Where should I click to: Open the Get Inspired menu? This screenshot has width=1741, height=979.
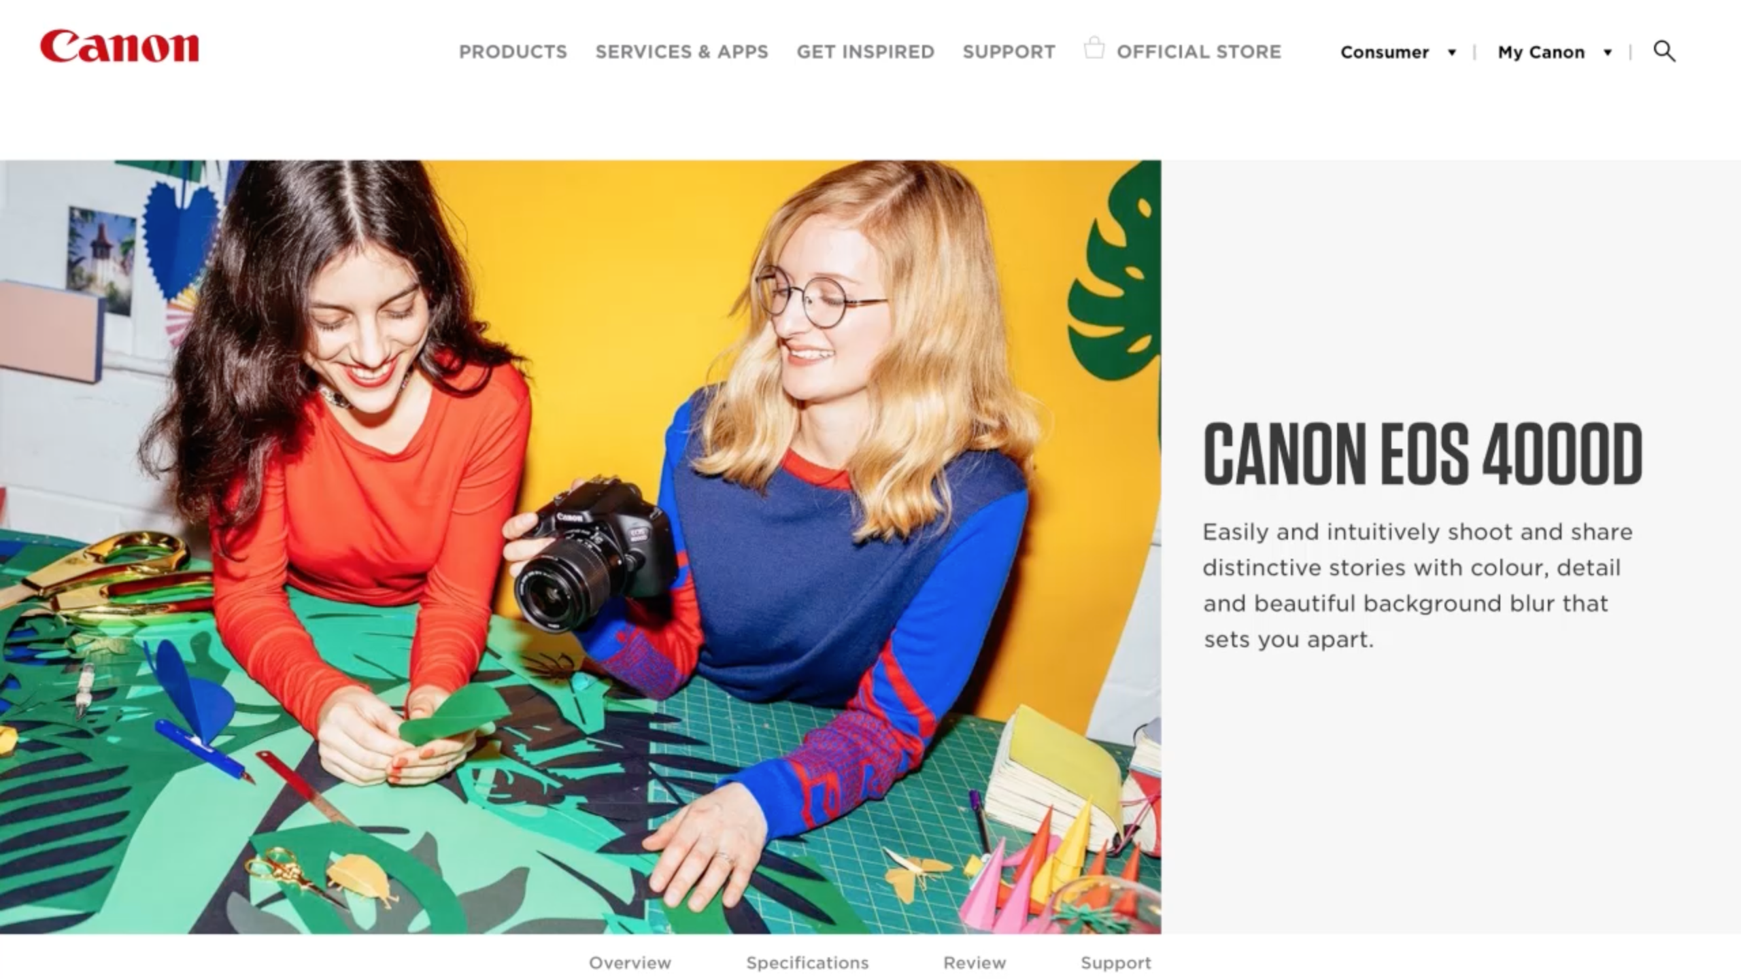(x=865, y=52)
